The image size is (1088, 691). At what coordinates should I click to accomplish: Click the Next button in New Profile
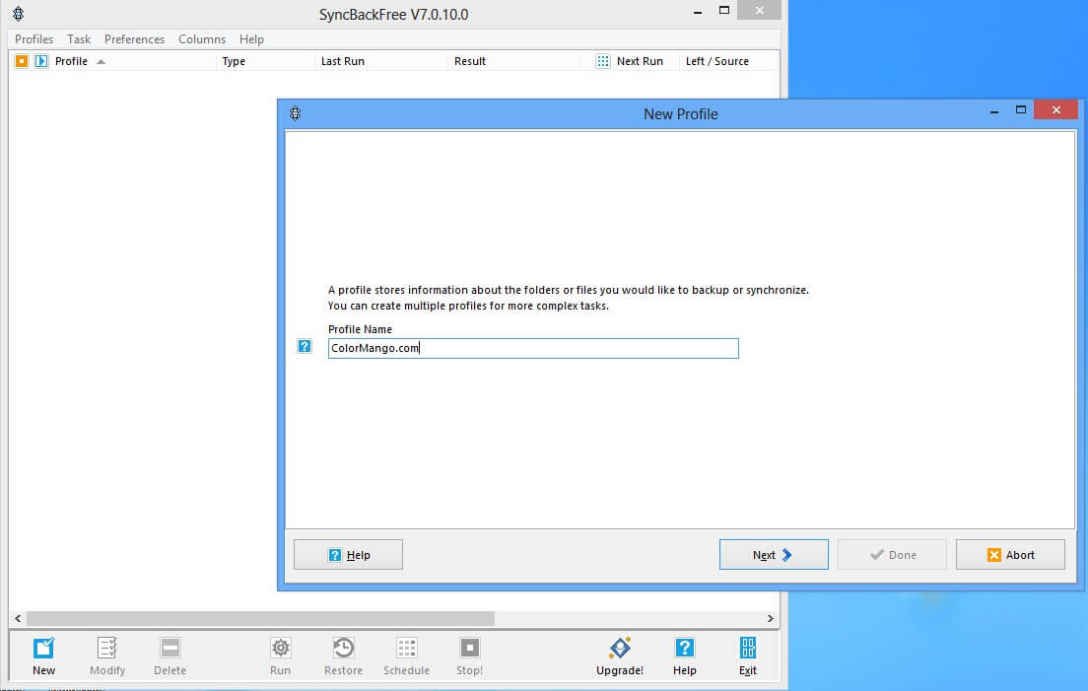[773, 555]
